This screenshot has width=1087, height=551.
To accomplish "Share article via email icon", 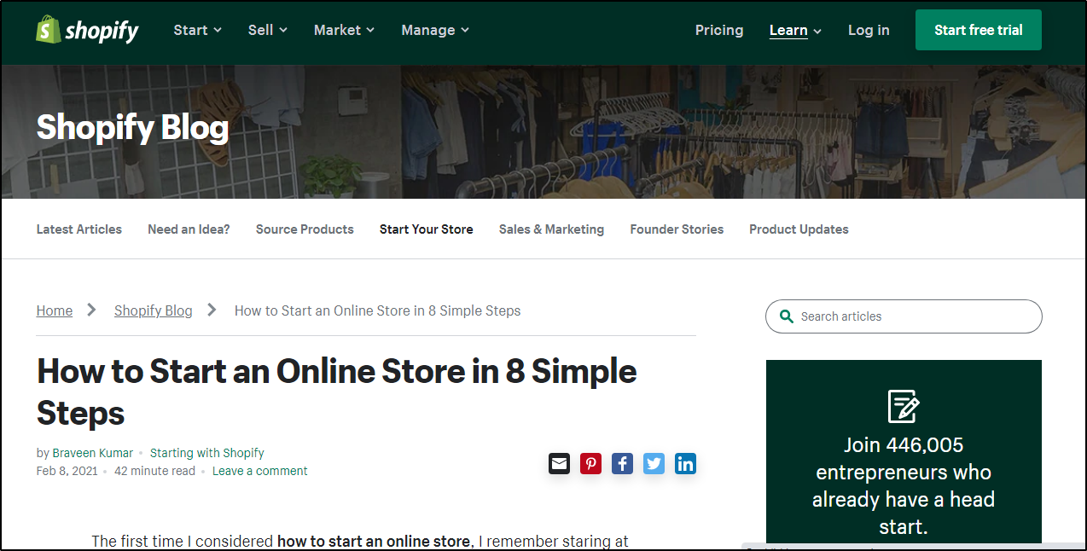I will (559, 463).
